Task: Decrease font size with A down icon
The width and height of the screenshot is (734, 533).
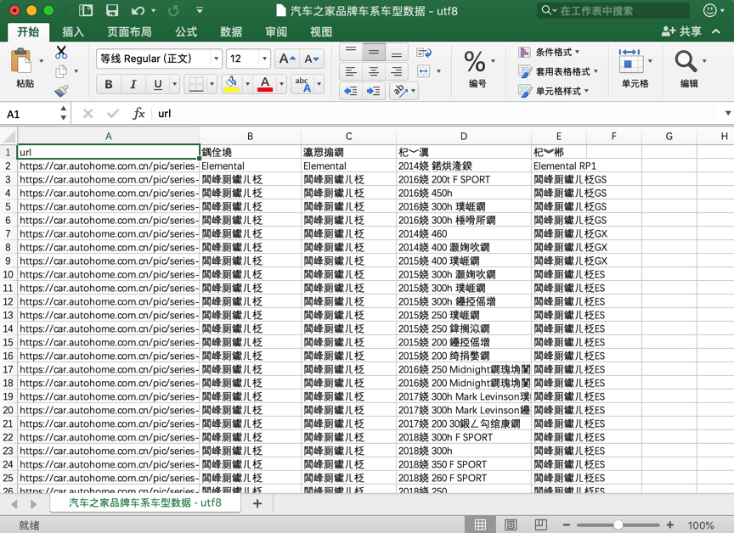Action: (311, 59)
